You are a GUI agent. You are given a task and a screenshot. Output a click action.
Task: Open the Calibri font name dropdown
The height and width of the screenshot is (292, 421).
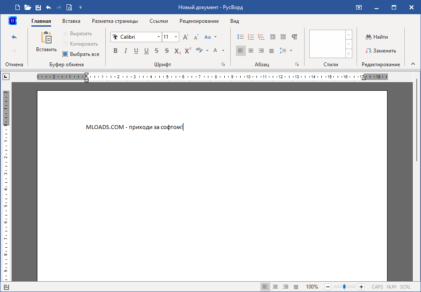(158, 37)
